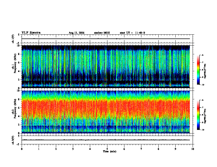This screenshot has width=217, height=167.
Task: Select ch.2 "Frequency (kHz)" axis label
Action: (15, 109)
